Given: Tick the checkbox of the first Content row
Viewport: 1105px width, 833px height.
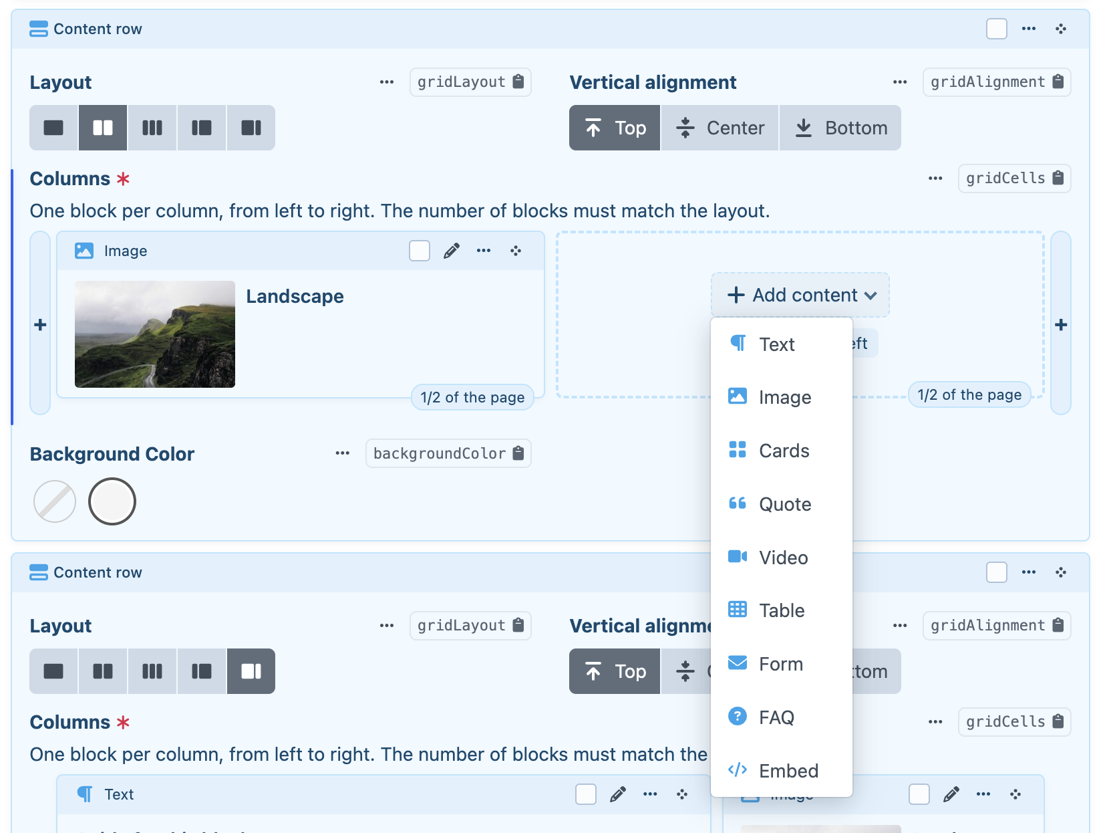Looking at the screenshot, I should click(x=997, y=29).
